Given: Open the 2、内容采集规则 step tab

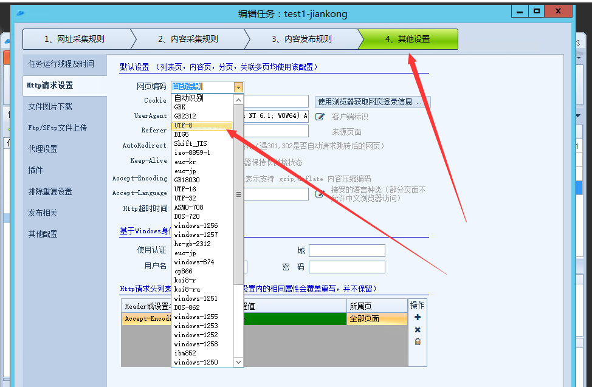Looking at the screenshot, I should (x=188, y=39).
